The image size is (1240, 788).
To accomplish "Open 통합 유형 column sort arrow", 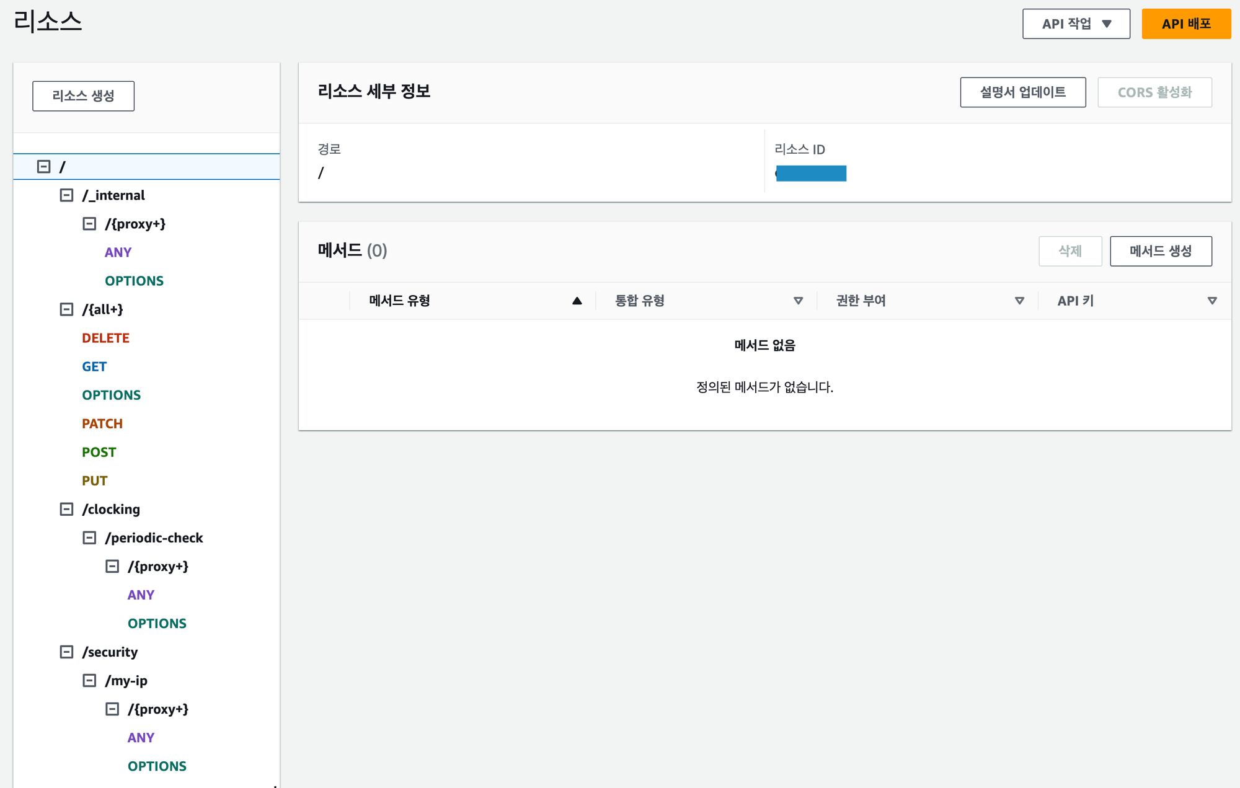I will pyautogui.click(x=798, y=301).
